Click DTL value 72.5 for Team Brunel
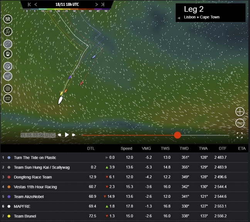This screenshot has width=250, height=222. click(x=93, y=216)
